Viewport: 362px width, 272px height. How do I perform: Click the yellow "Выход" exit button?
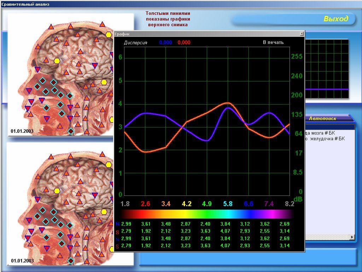(335, 19)
